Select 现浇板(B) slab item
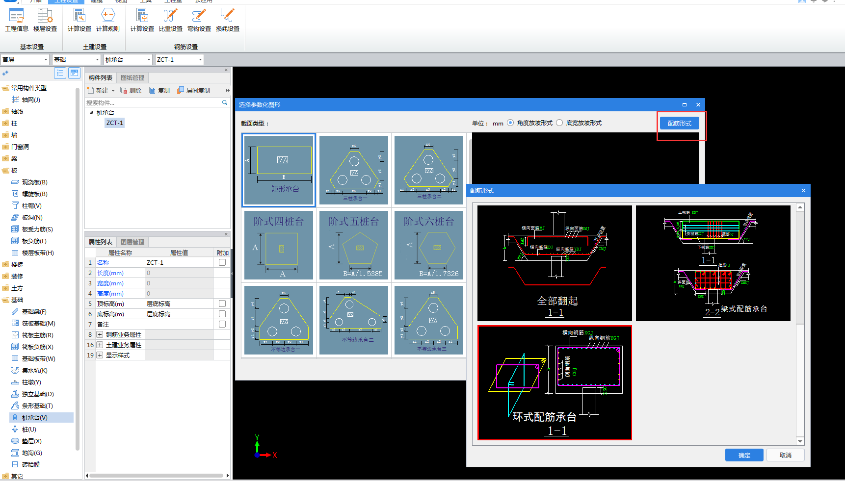Viewport: 845px width, 481px height. pos(29,182)
